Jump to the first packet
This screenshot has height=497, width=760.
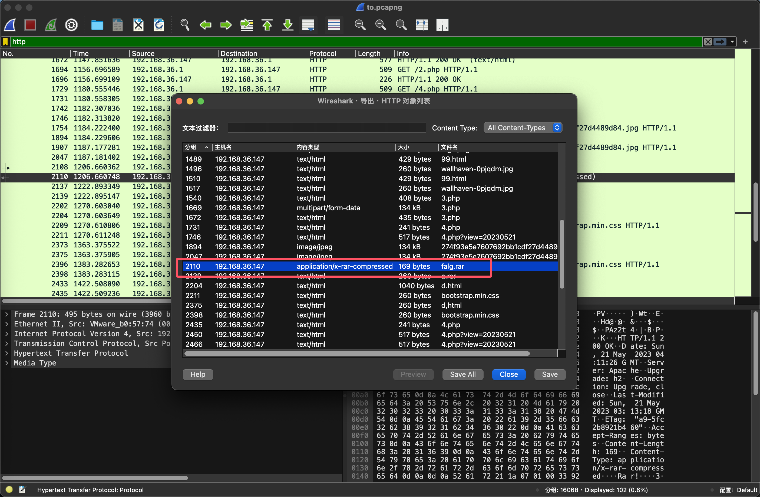click(267, 25)
